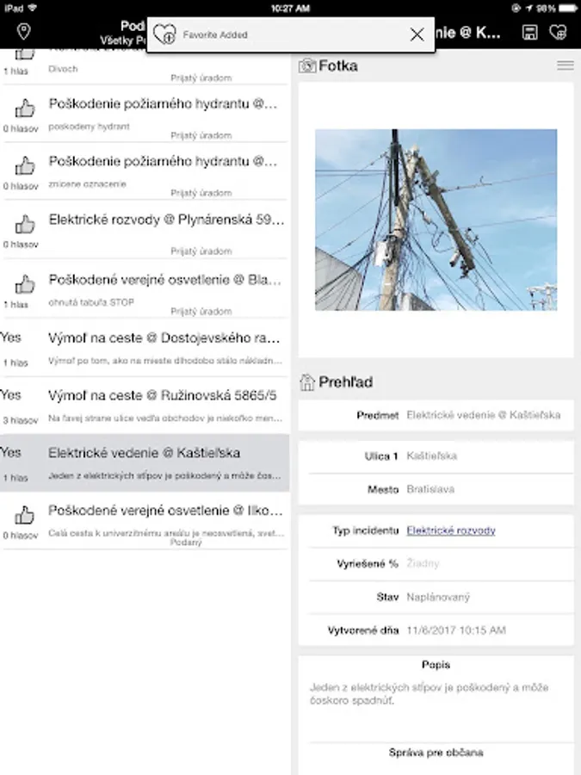Screen dimensions: 581x775
Task: Tap the add-to-favorites heart icon
Action: (x=558, y=33)
